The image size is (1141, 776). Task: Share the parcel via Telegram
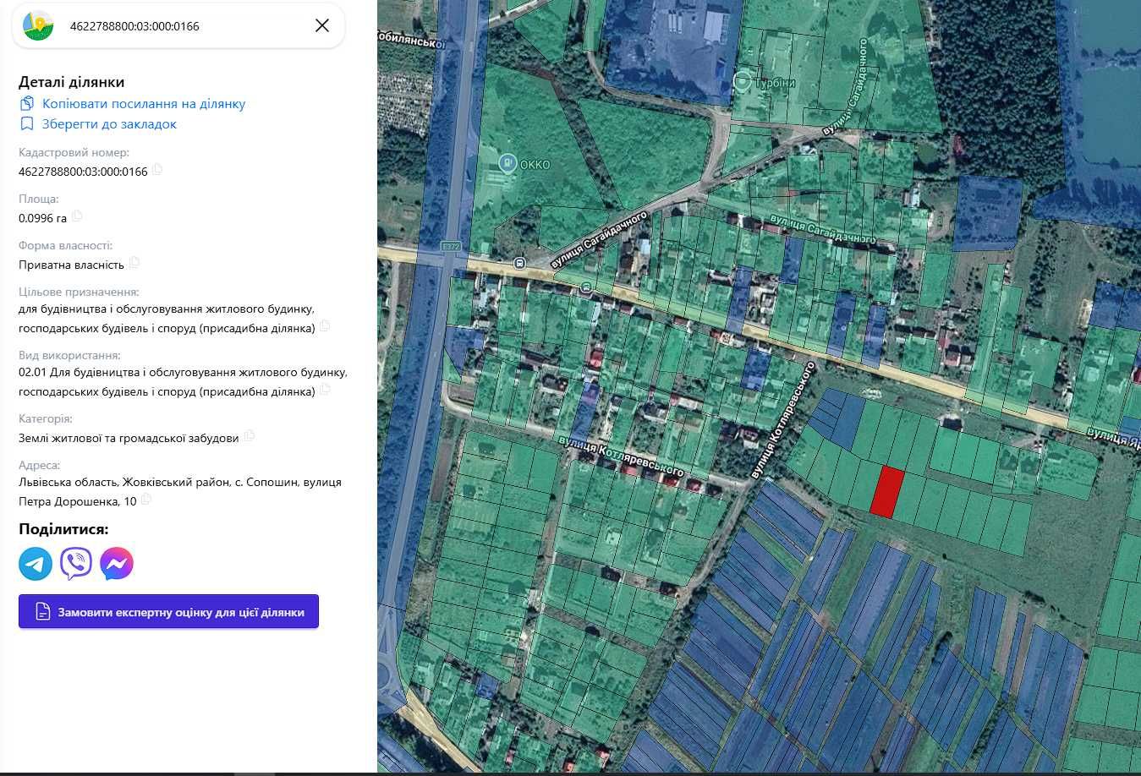[x=36, y=564]
